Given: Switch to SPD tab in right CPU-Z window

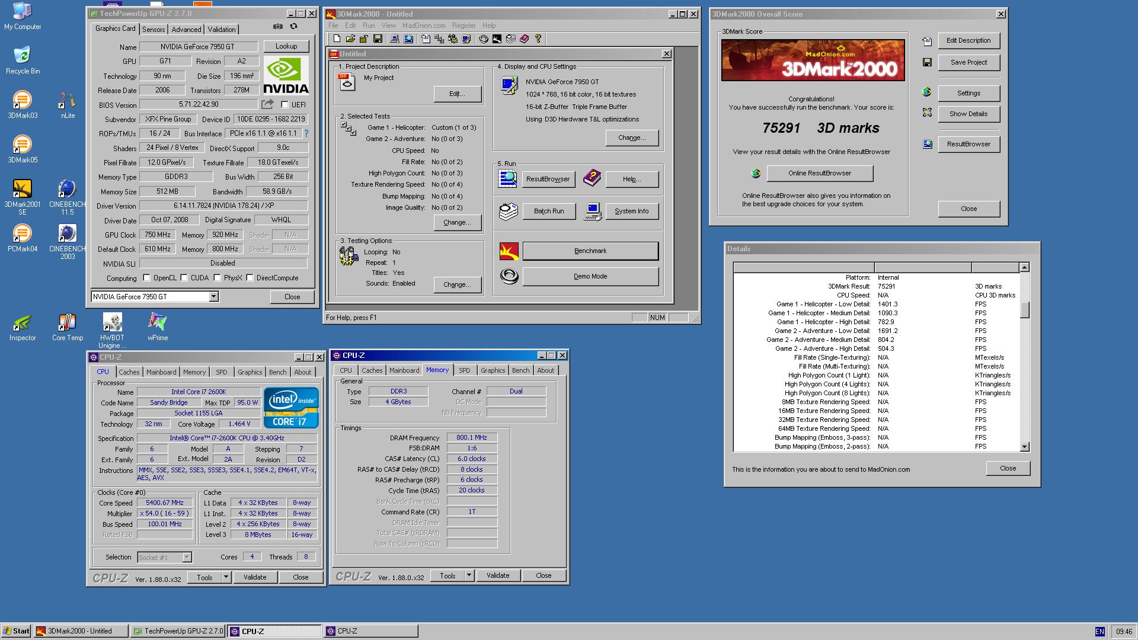Looking at the screenshot, I should 465,370.
